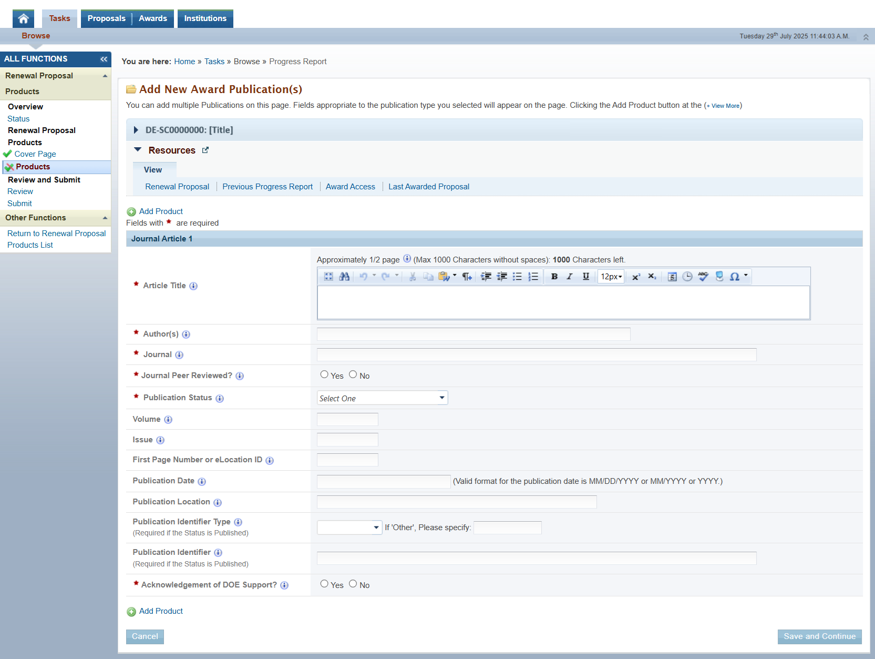Open the Publication Status dropdown

click(382, 398)
